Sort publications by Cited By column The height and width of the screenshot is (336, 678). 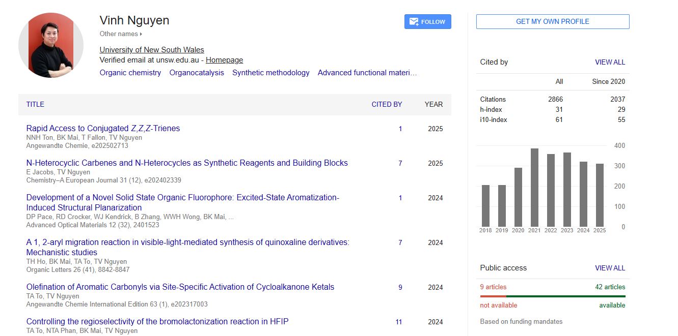[387, 104]
